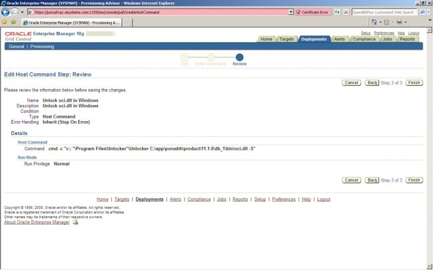Switch to the Targets tab
433x270 pixels.
pyautogui.click(x=286, y=39)
